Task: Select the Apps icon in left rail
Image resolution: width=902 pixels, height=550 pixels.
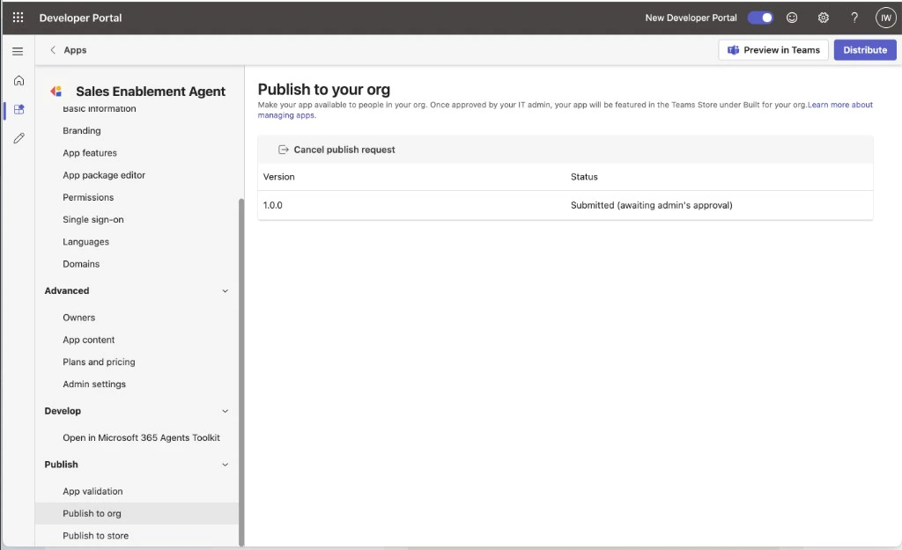Action: click(19, 109)
